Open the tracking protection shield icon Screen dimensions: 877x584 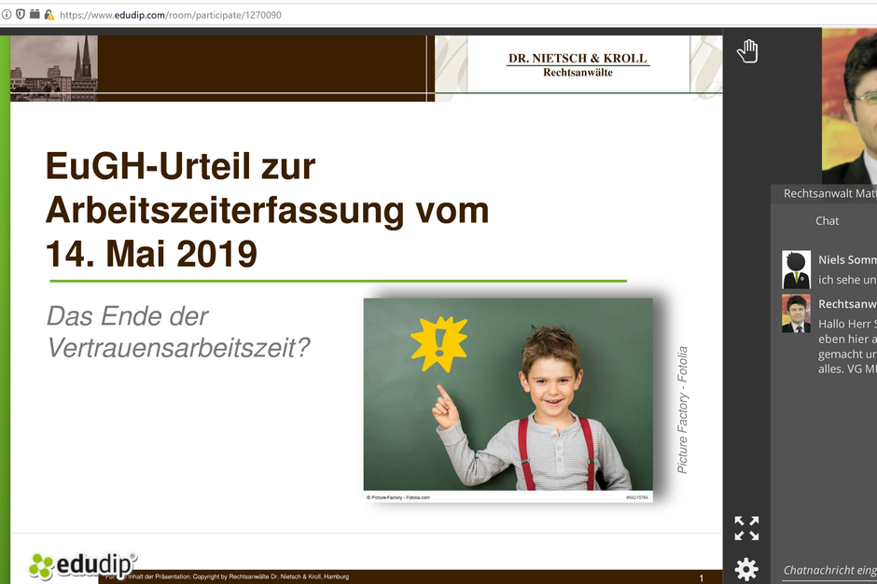tap(21, 15)
